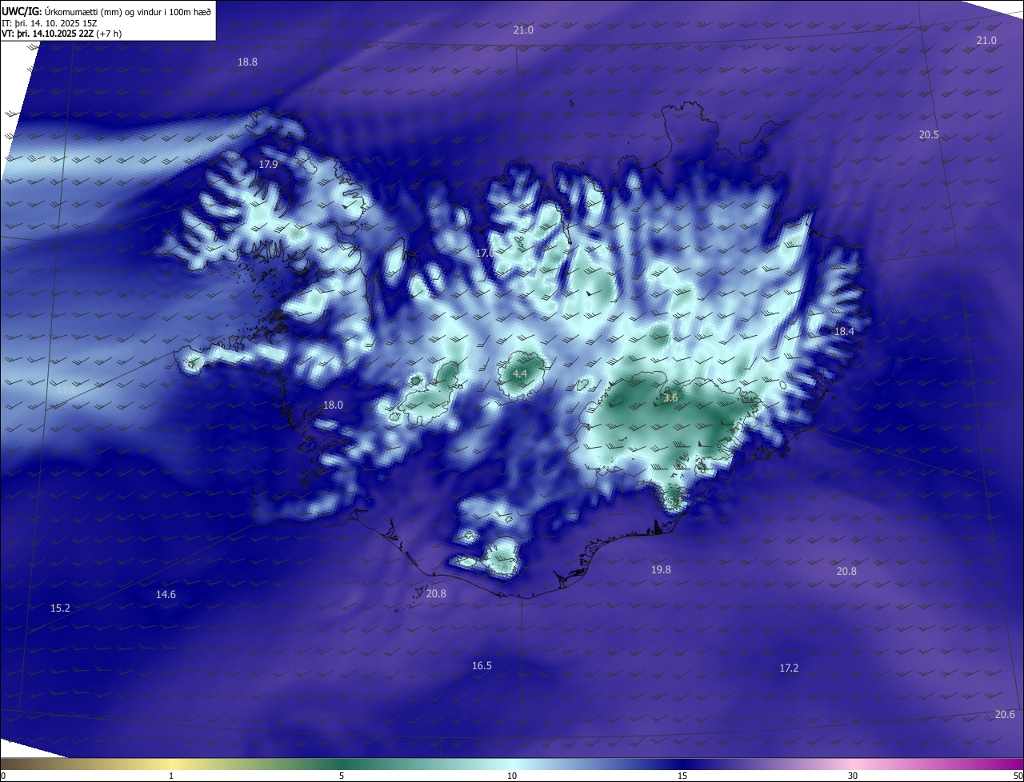The width and height of the screenshot is (1024, 782).
Task: Click the 10 tick on the color scale
Action: tap(512, 776)
